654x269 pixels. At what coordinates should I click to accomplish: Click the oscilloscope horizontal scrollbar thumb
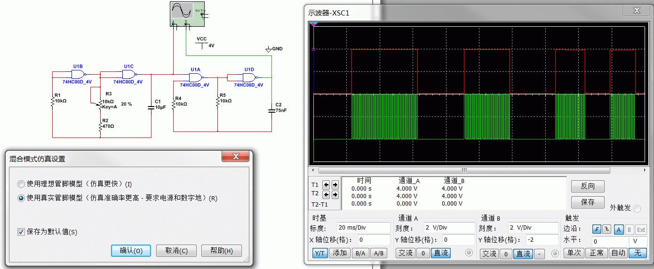pos(464,170)
